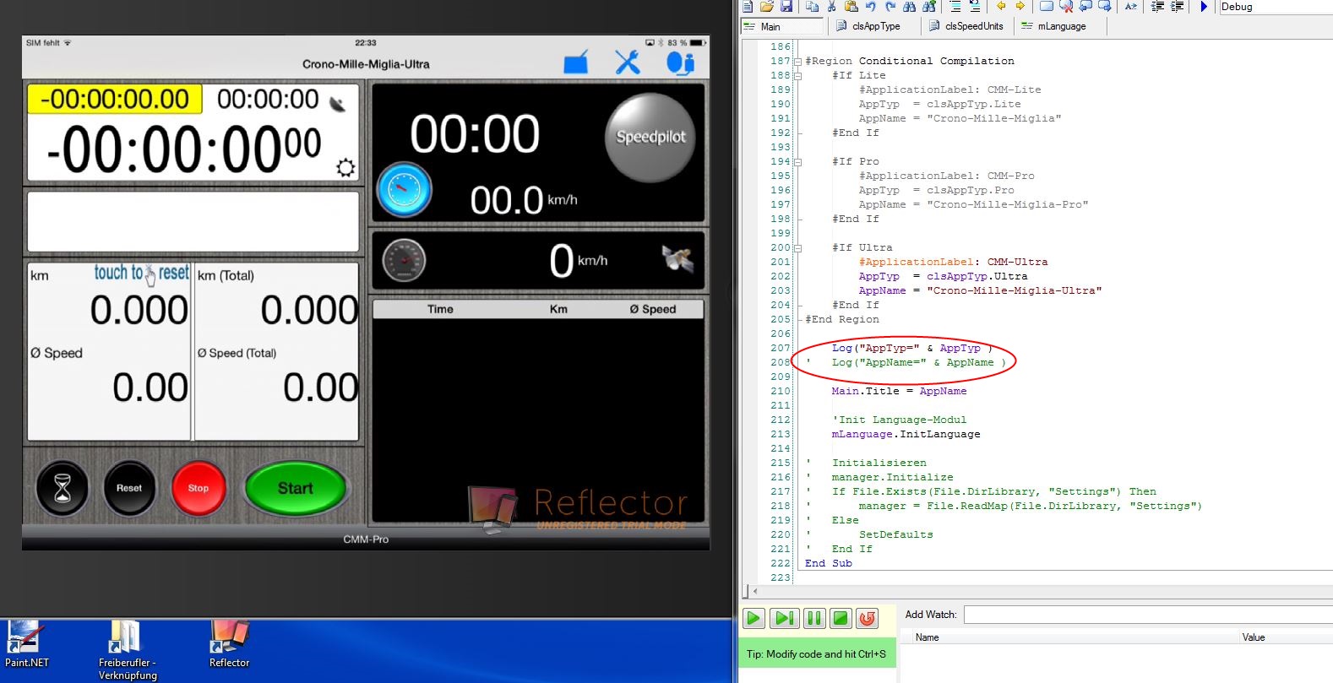Click the Value column header in watch list
The height and width of the screenshot is (683, 1333).
tap(1287, 637)
